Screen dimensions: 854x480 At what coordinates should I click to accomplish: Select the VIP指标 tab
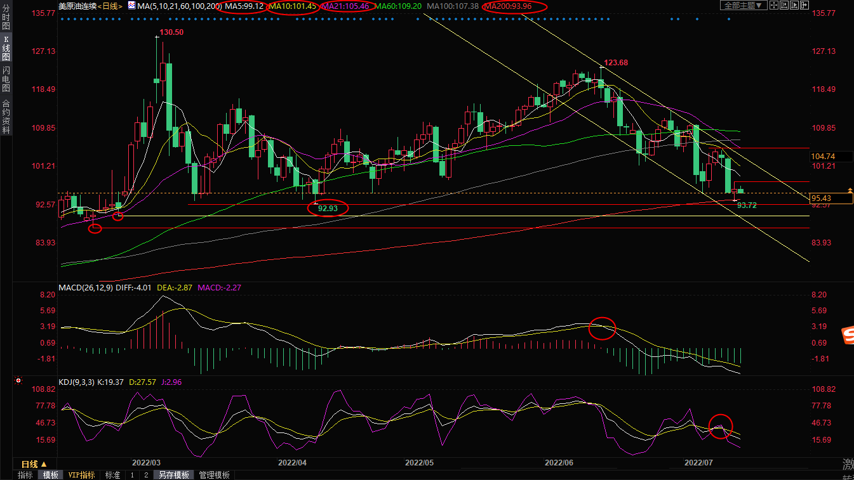tap(81, 475)
